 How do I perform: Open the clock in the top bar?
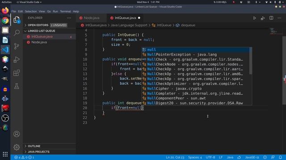[x=148, y=2]
